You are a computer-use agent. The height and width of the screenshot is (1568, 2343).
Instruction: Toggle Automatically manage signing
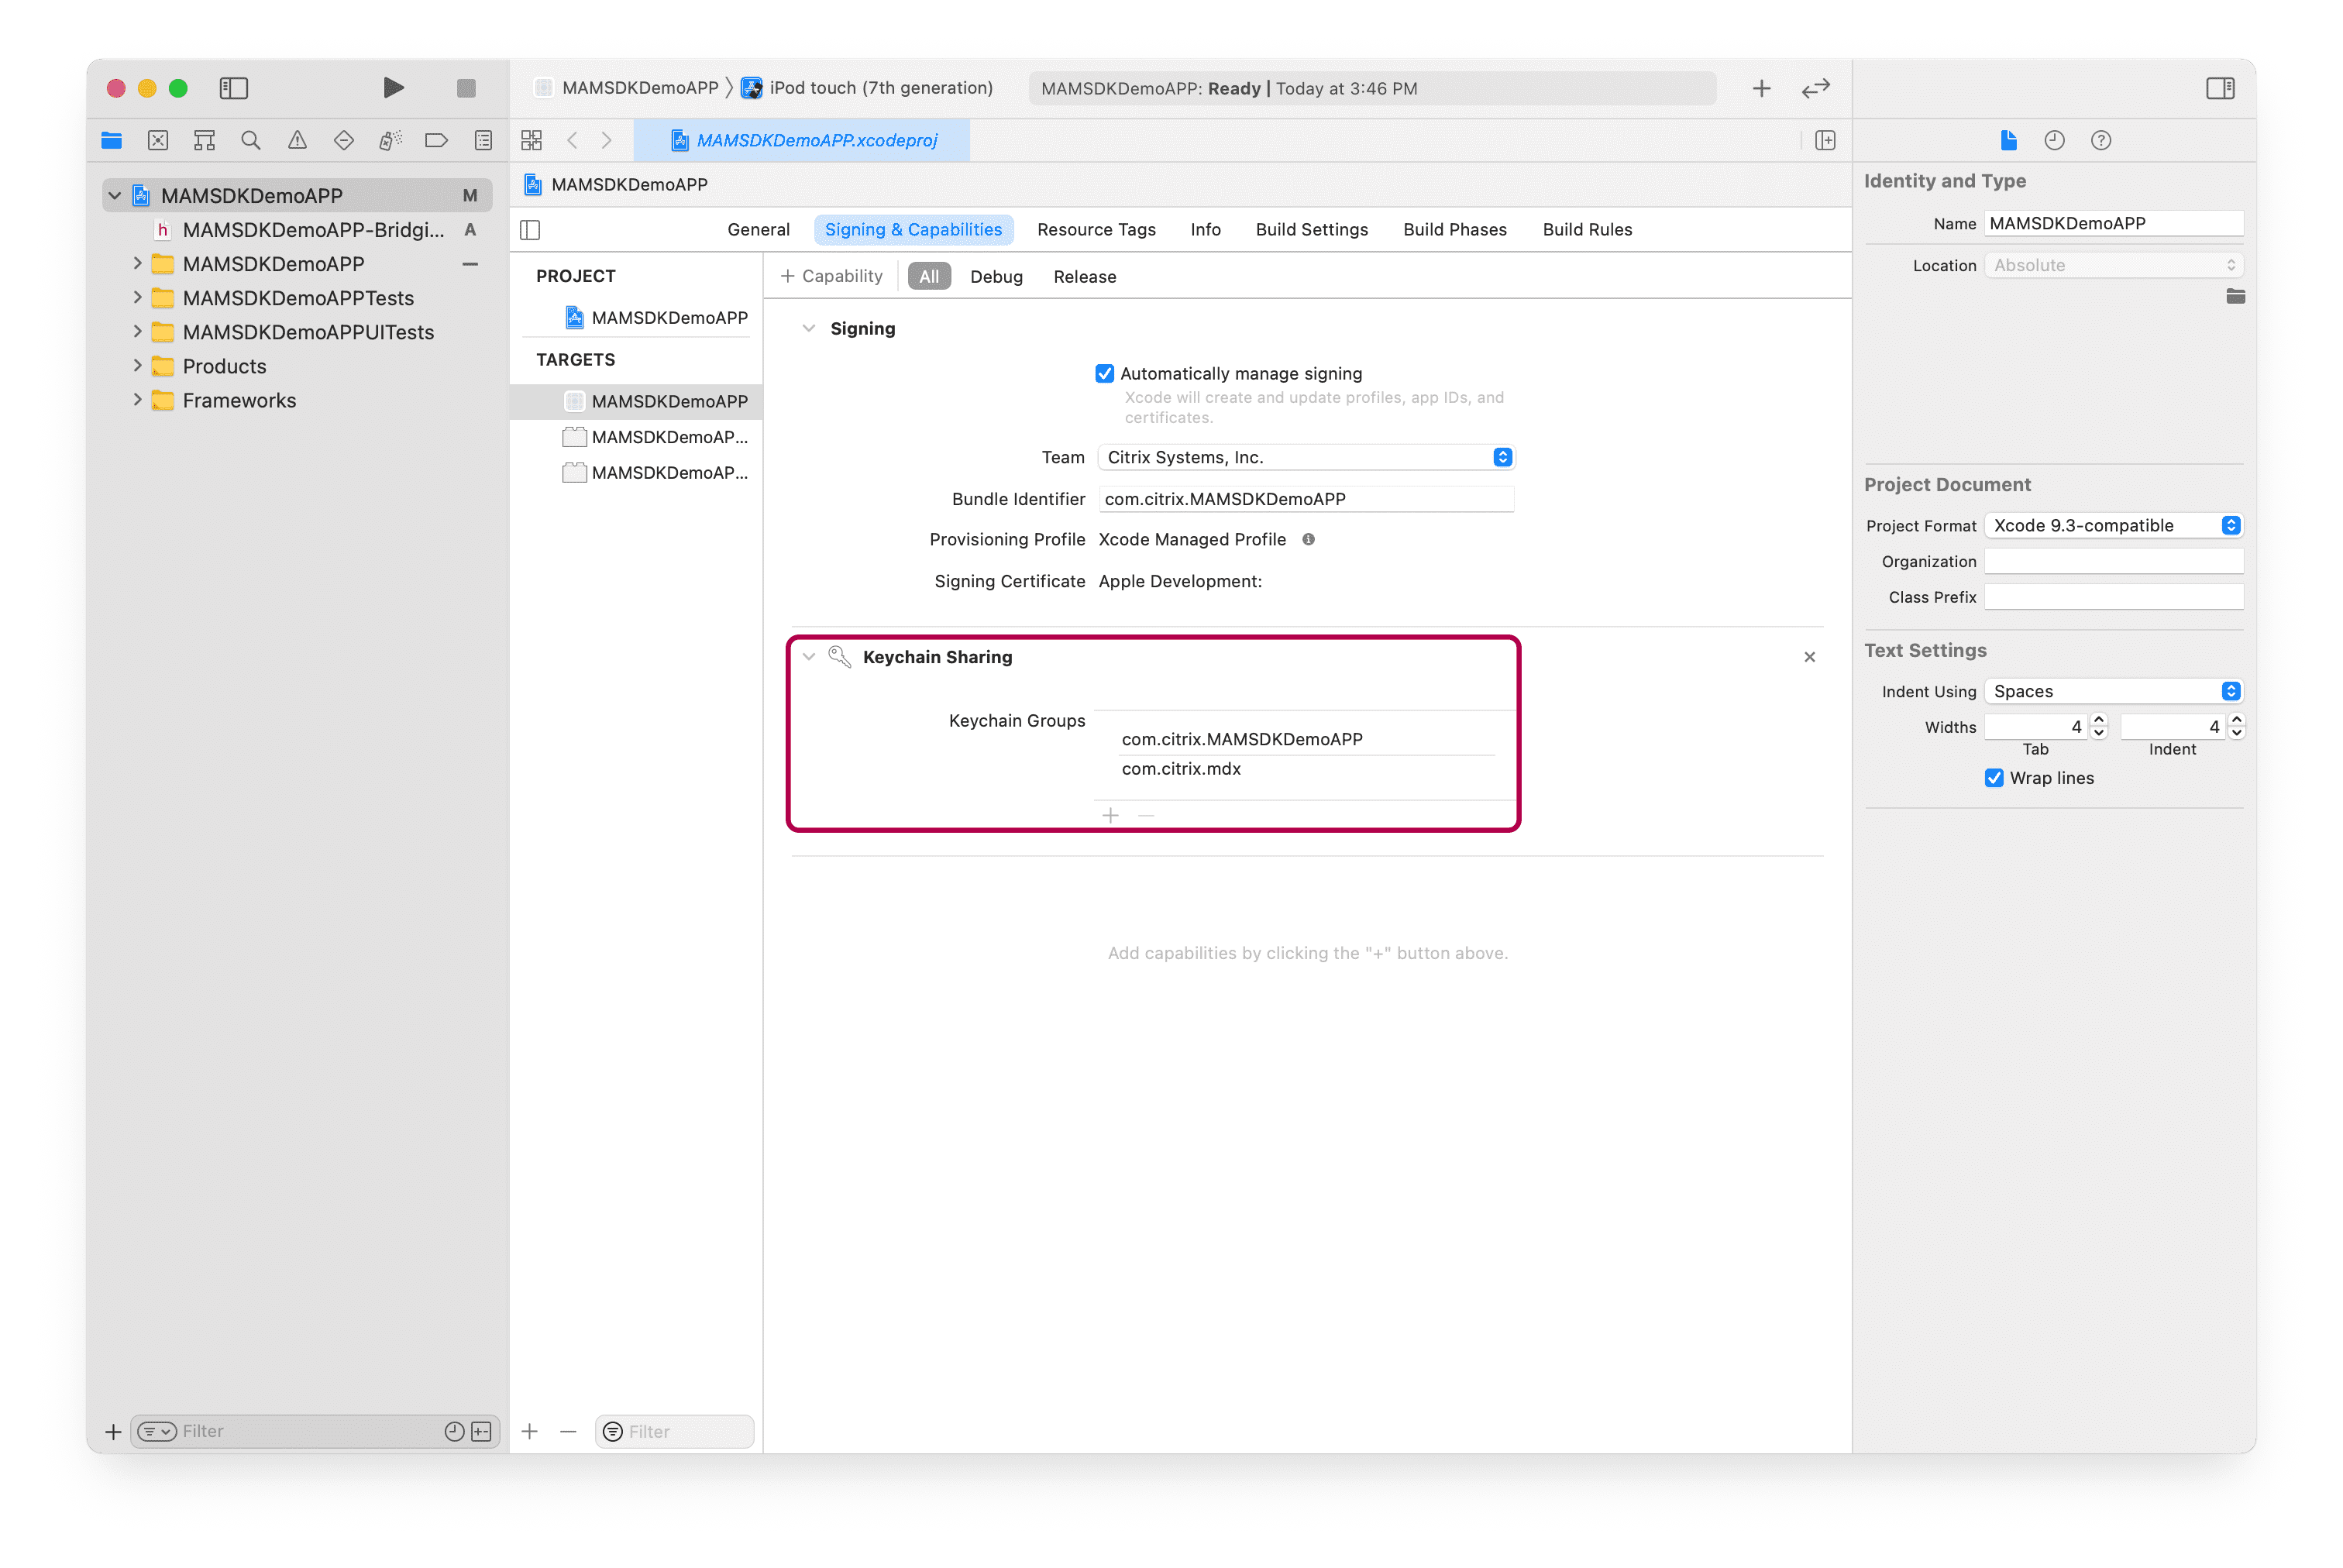[1104, 374]
